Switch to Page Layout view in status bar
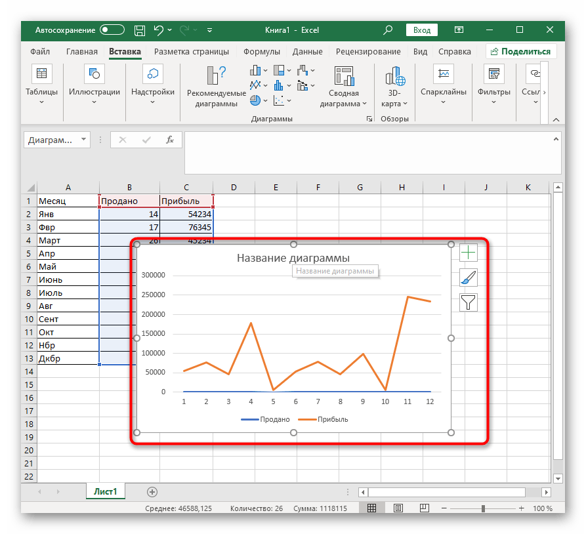 (x=398, y=508)
